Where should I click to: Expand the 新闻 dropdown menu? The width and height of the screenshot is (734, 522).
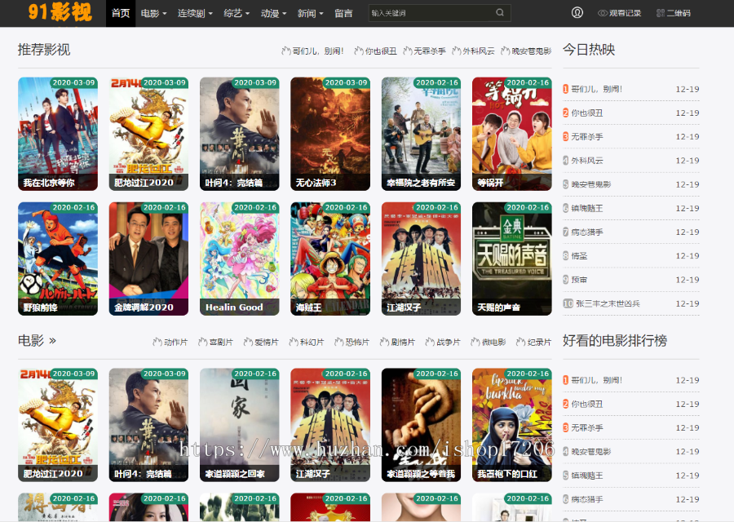click(311, 13)
